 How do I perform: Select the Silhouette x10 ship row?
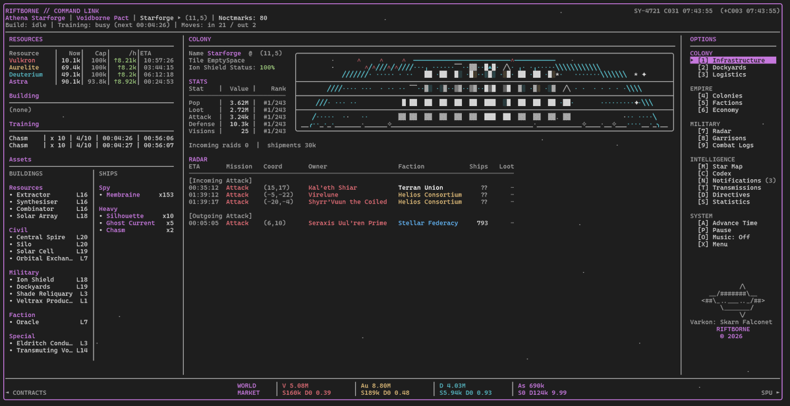(136, 216)
